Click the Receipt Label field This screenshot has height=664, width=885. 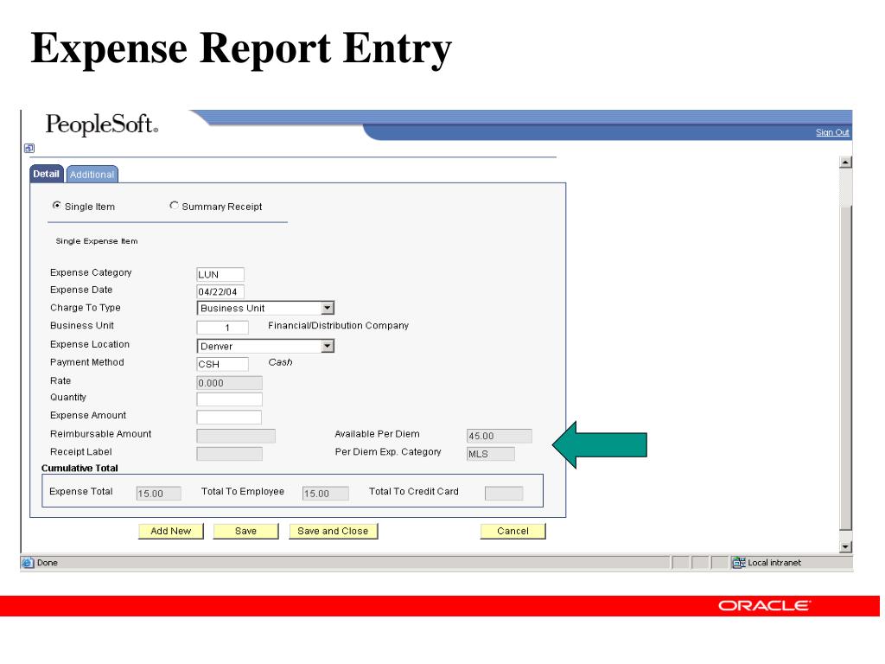click(x=229, y=453)
